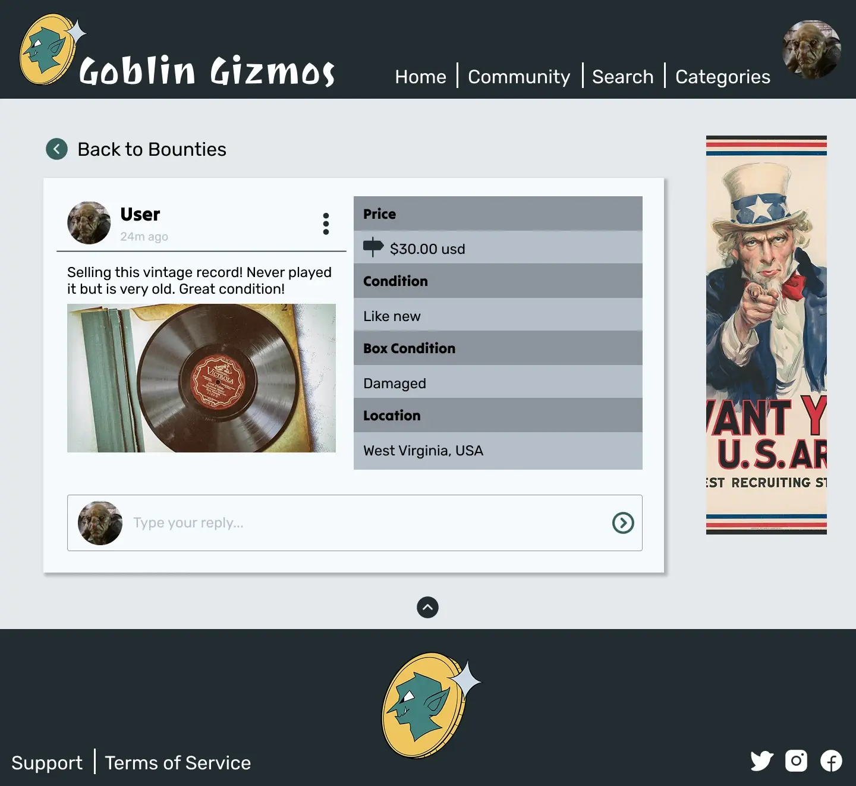Click the scroll-to-top chevron button

pyautogui.click(x=428, y=607)
